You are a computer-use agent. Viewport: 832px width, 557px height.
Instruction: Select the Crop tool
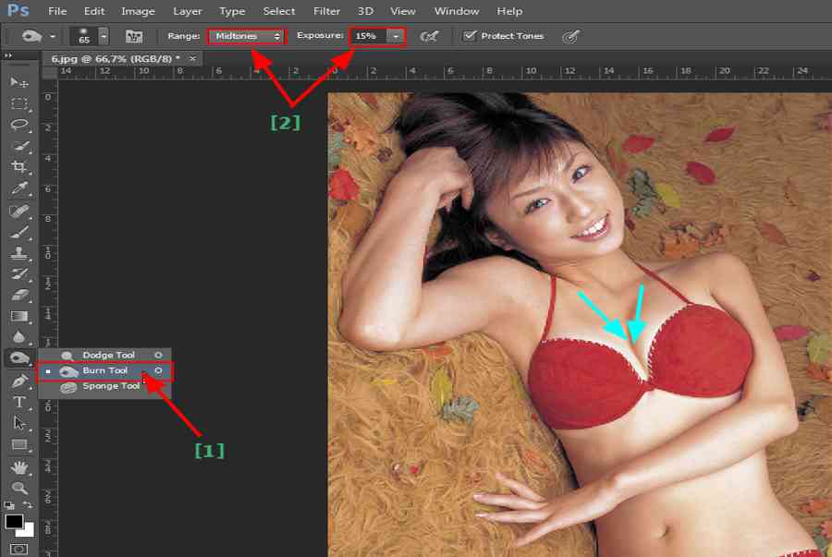click(x=19, y=167)
